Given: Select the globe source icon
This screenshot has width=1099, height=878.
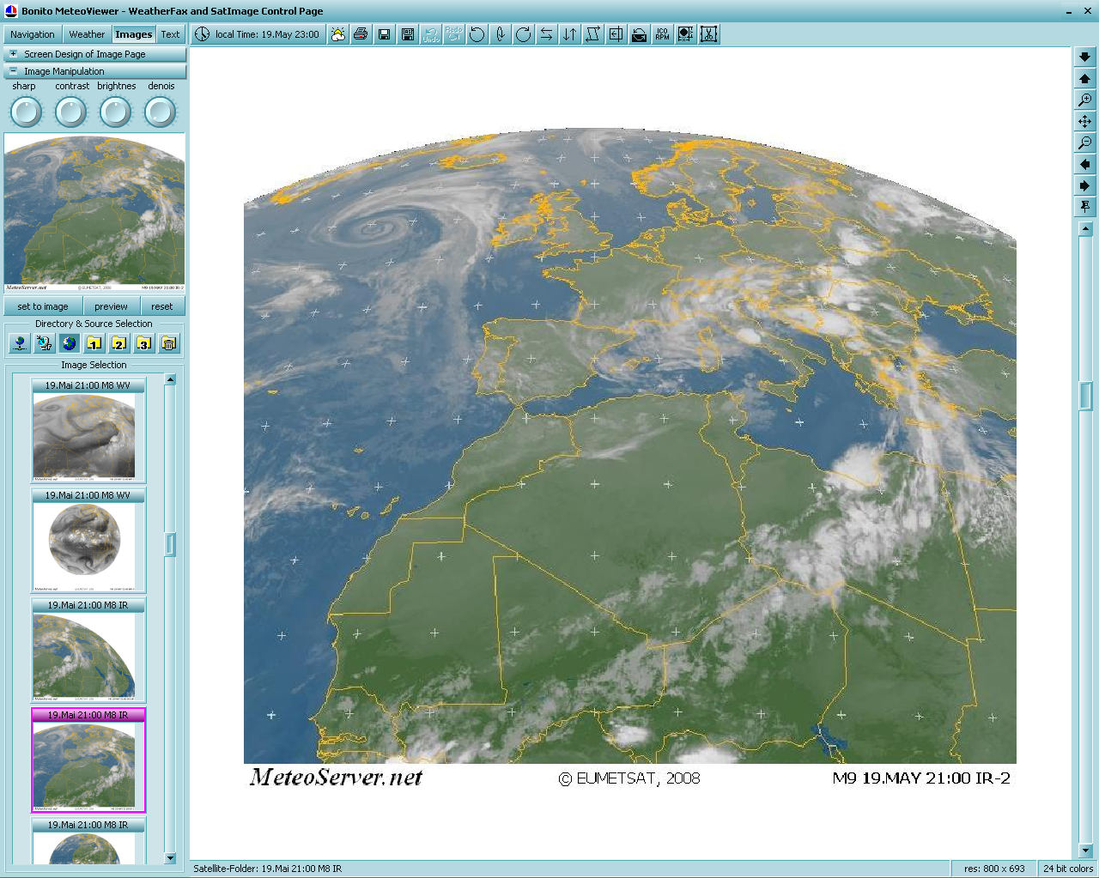Looking at the screenshot, I should [70, 343].
